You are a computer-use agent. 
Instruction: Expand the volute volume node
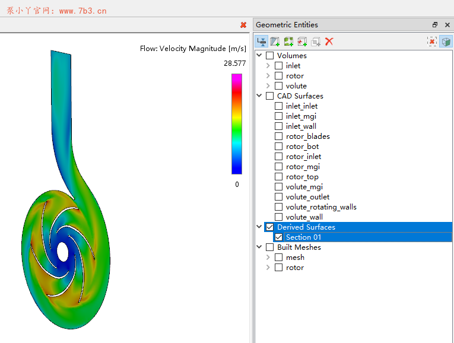268,85
